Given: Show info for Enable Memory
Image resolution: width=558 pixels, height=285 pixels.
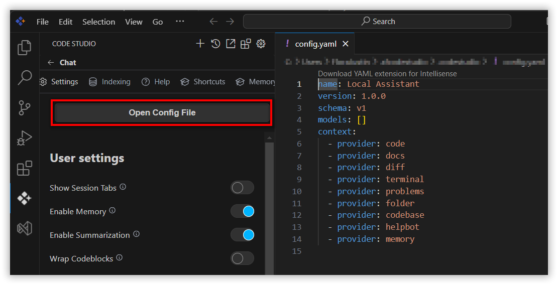Looking at the screenshot, I should coord(112,210).
